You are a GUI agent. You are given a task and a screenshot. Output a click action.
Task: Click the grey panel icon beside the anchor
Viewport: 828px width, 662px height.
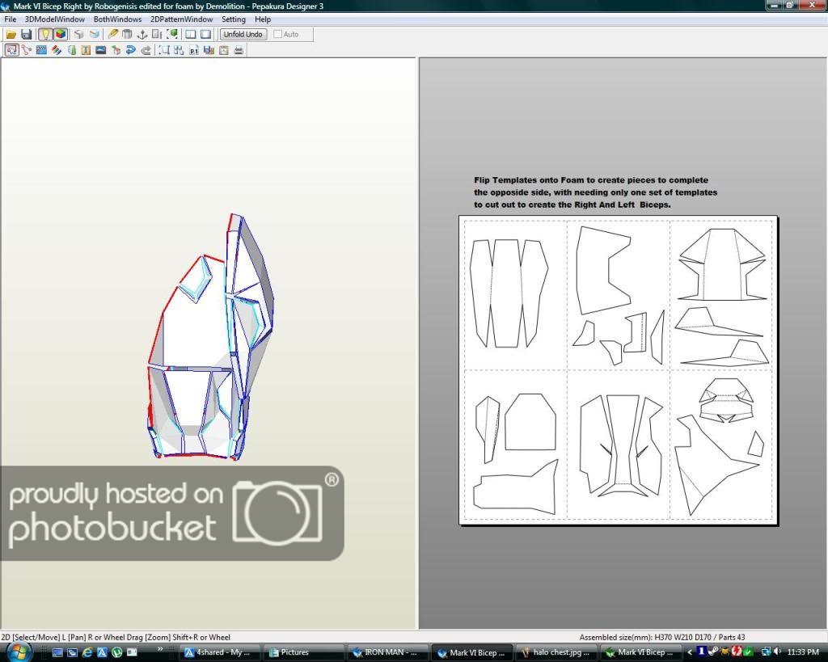157,34
